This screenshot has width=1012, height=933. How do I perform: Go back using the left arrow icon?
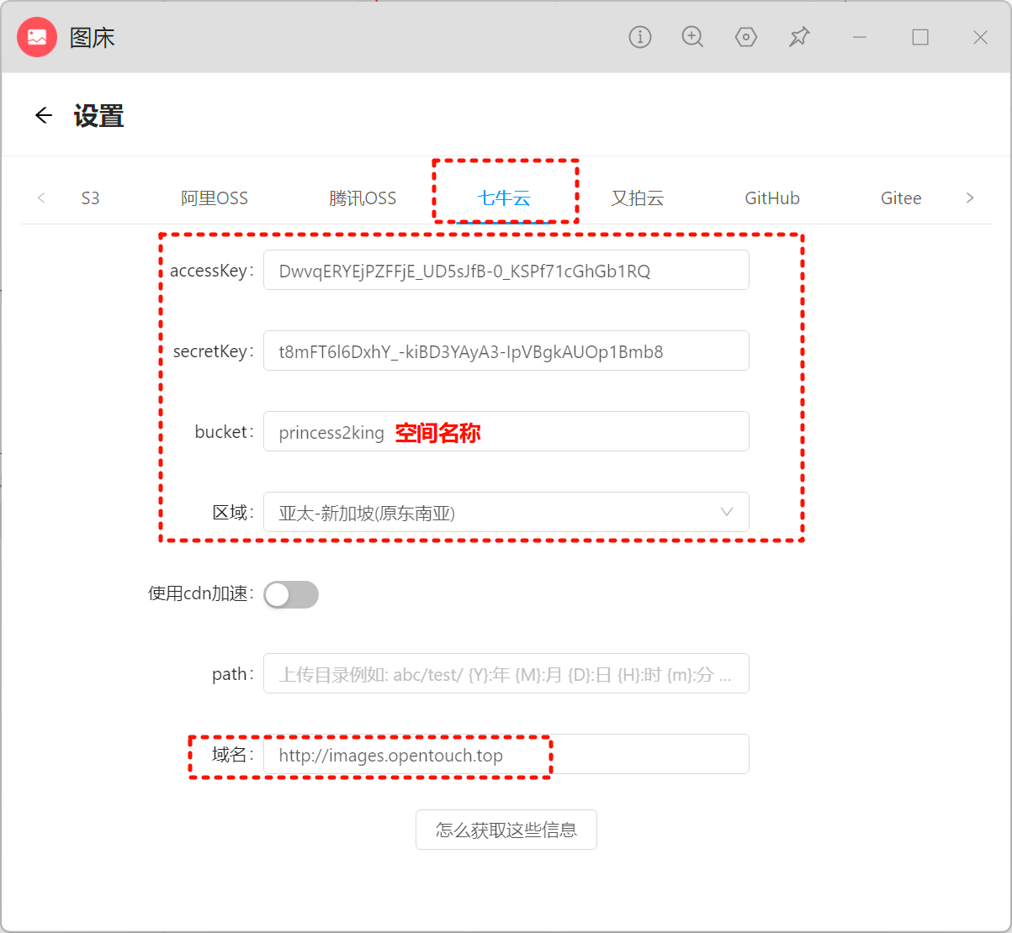44,115
